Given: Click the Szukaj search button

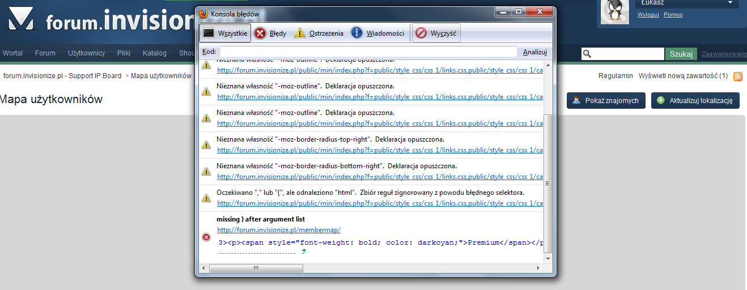Looking at the screenshot, I should [681, 54].
